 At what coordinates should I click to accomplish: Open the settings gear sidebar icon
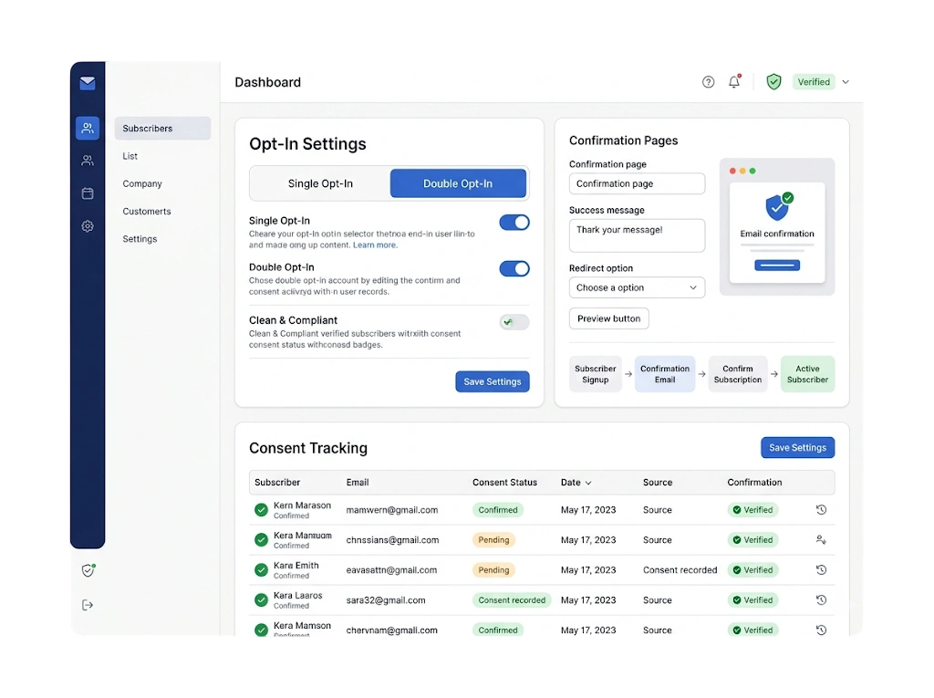click(88, 226)
